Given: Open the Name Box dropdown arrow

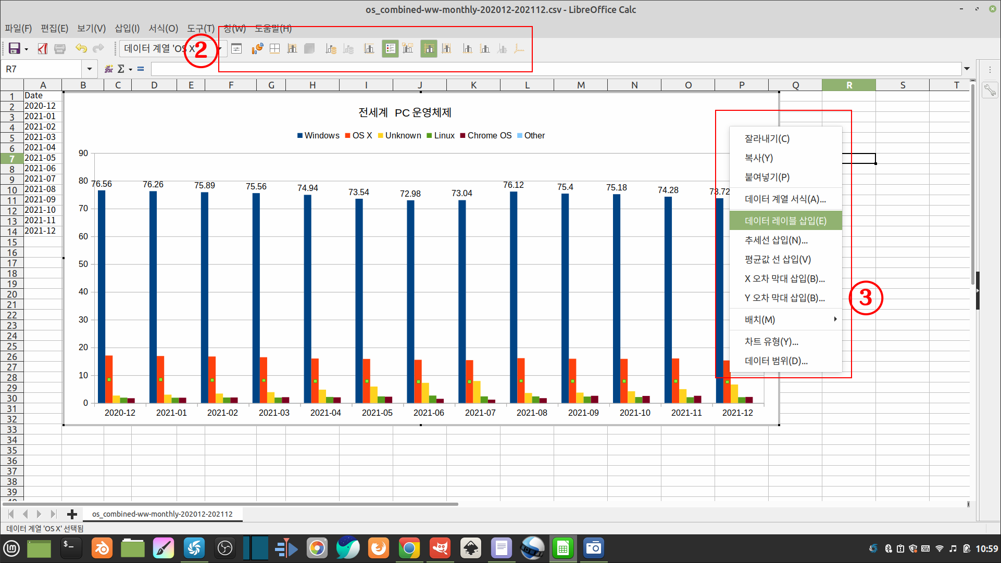Looking at the screenshot, I should point(89,69).
